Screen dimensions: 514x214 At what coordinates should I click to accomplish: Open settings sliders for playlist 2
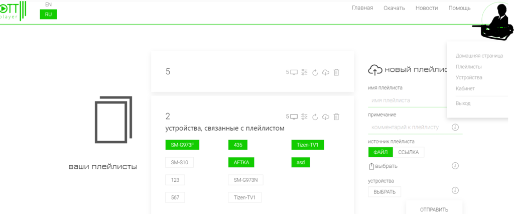point(305,117)
